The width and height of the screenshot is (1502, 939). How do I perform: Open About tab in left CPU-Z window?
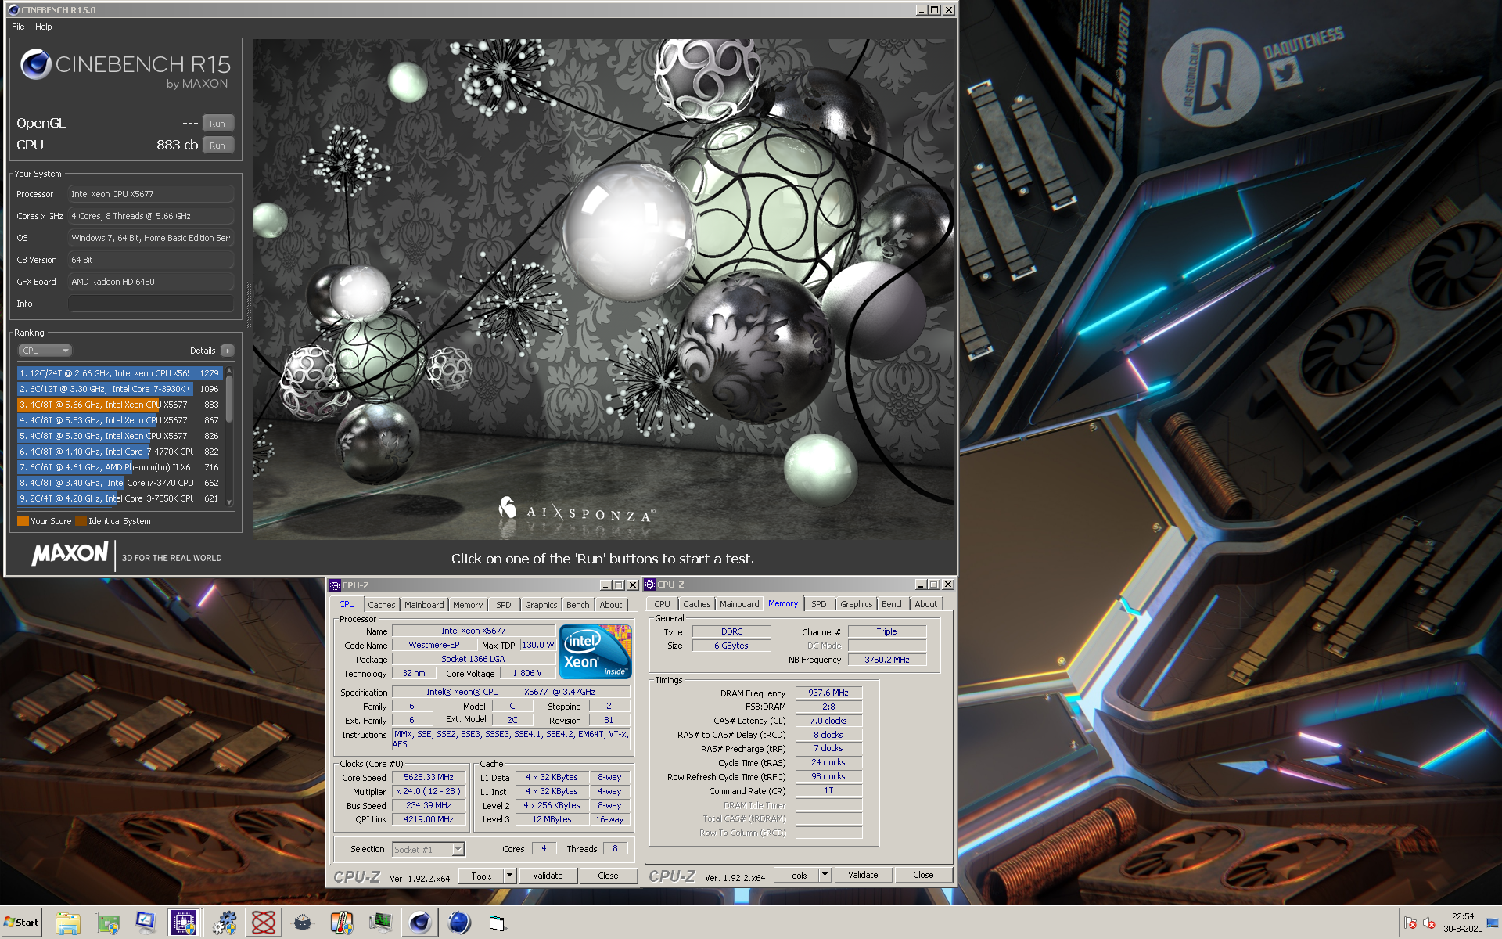pos(611,605)
